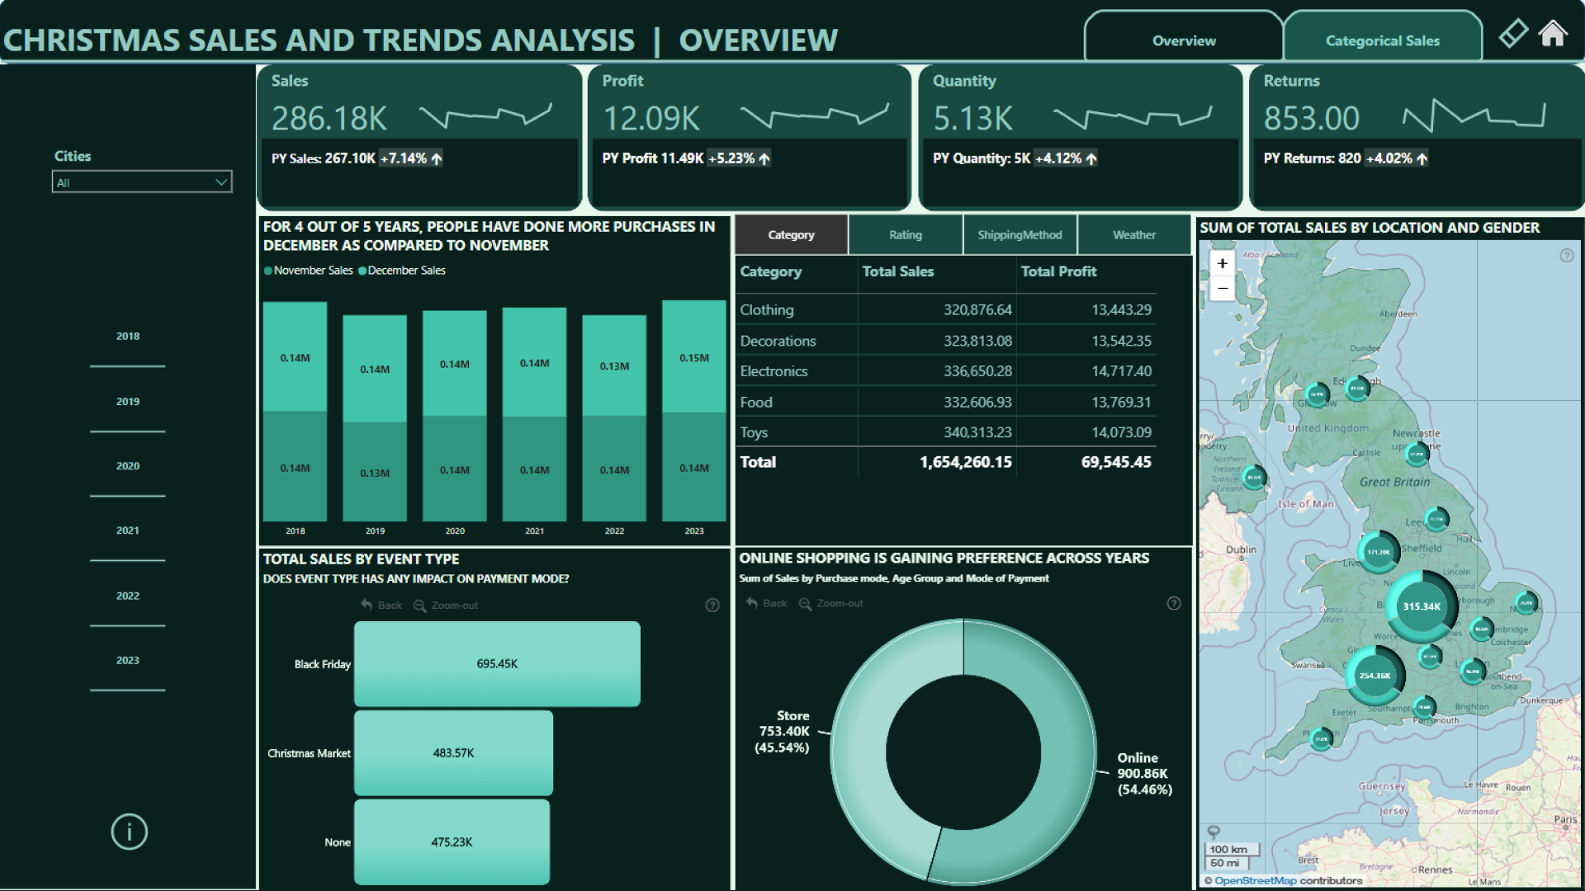Image resolution: width=1585 pixels, height=891 pixels.
Task: Select the Electronics table row
Action: click(946, 371)
